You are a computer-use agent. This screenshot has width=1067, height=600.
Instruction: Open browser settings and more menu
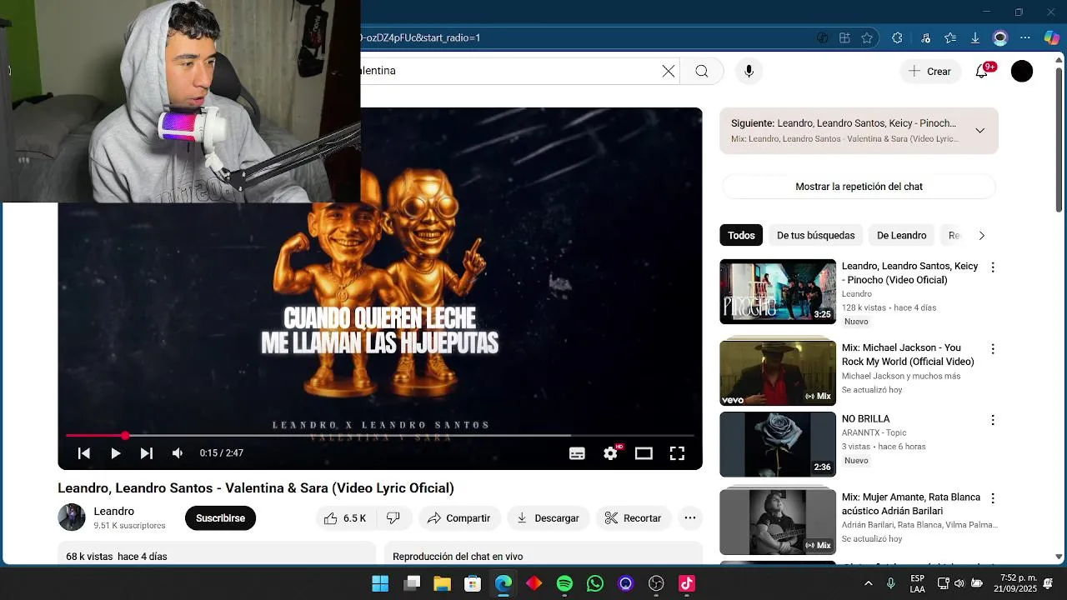1025,37
